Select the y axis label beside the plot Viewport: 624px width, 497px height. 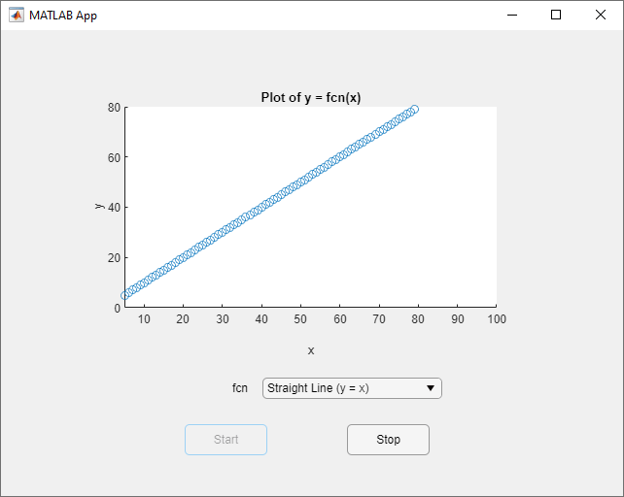pyautogui.click(x=99, y=207)
